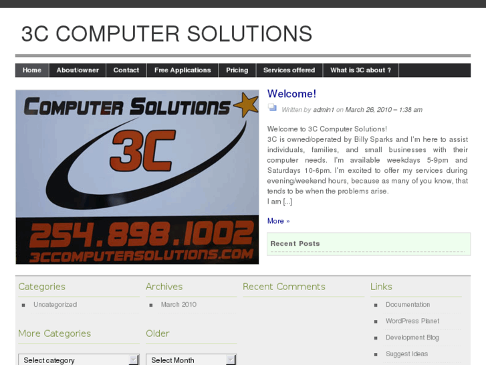This screenshot has width=486, height=365.
Task: Click the Older heading
Action: click(x=158, y=334)
